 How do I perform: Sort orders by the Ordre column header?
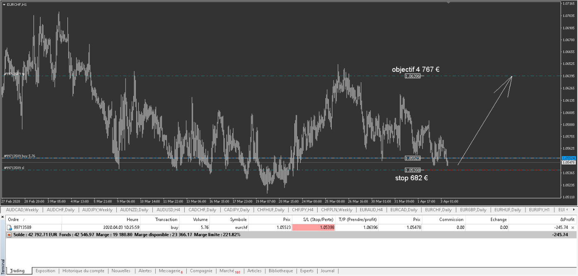[x=14, y=219]
